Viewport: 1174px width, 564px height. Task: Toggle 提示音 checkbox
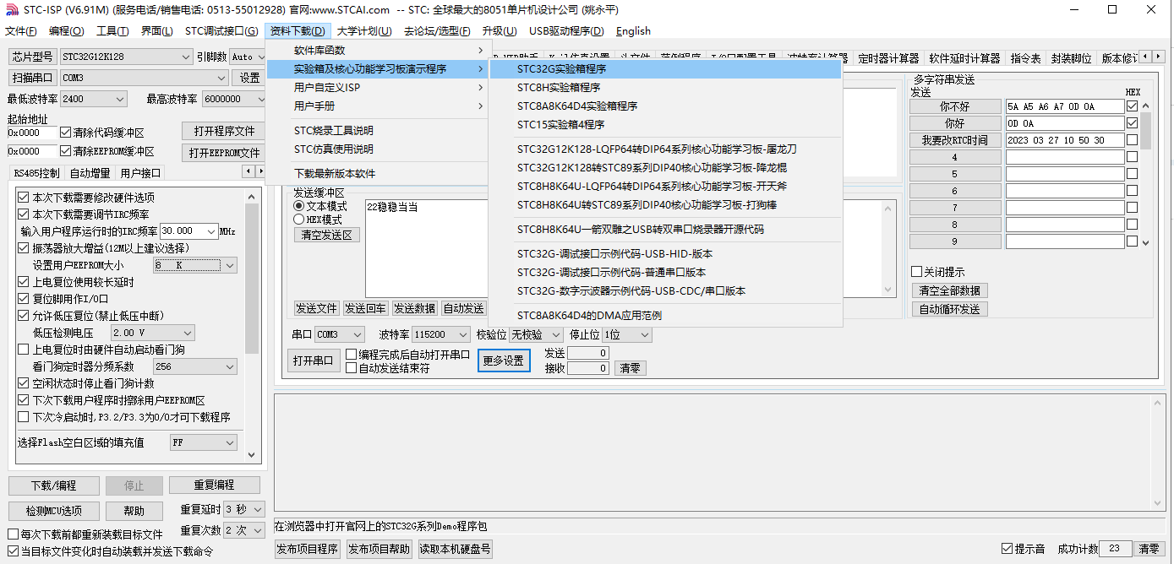1007,549
